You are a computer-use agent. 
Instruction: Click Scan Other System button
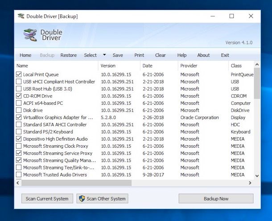point(103,198)
